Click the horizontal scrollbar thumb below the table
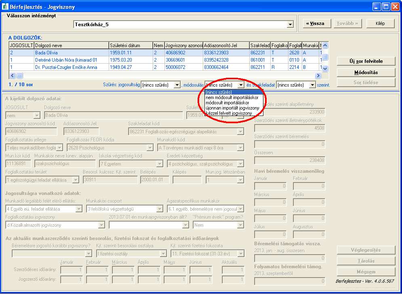This screenshot has width=402, height=294. (x=20, y=75)
